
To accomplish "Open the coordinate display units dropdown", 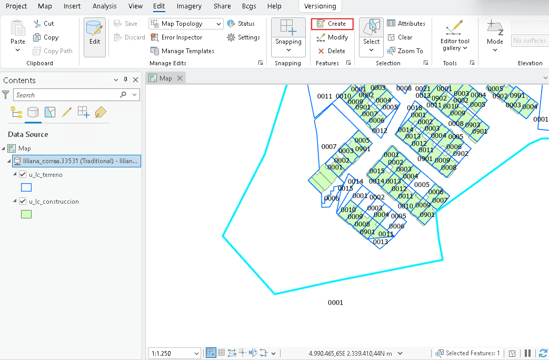I will (x=400, y=353).
